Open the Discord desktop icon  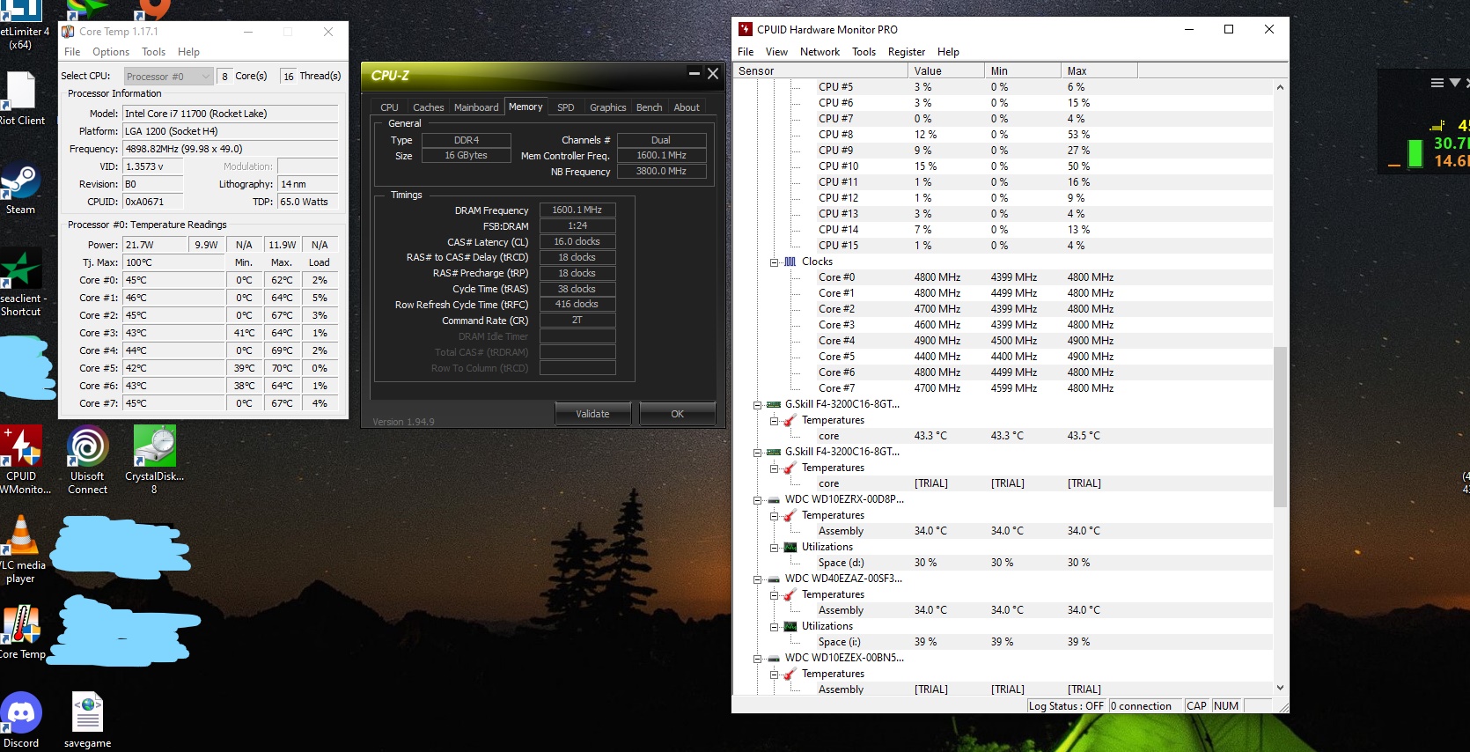[20, 720]
